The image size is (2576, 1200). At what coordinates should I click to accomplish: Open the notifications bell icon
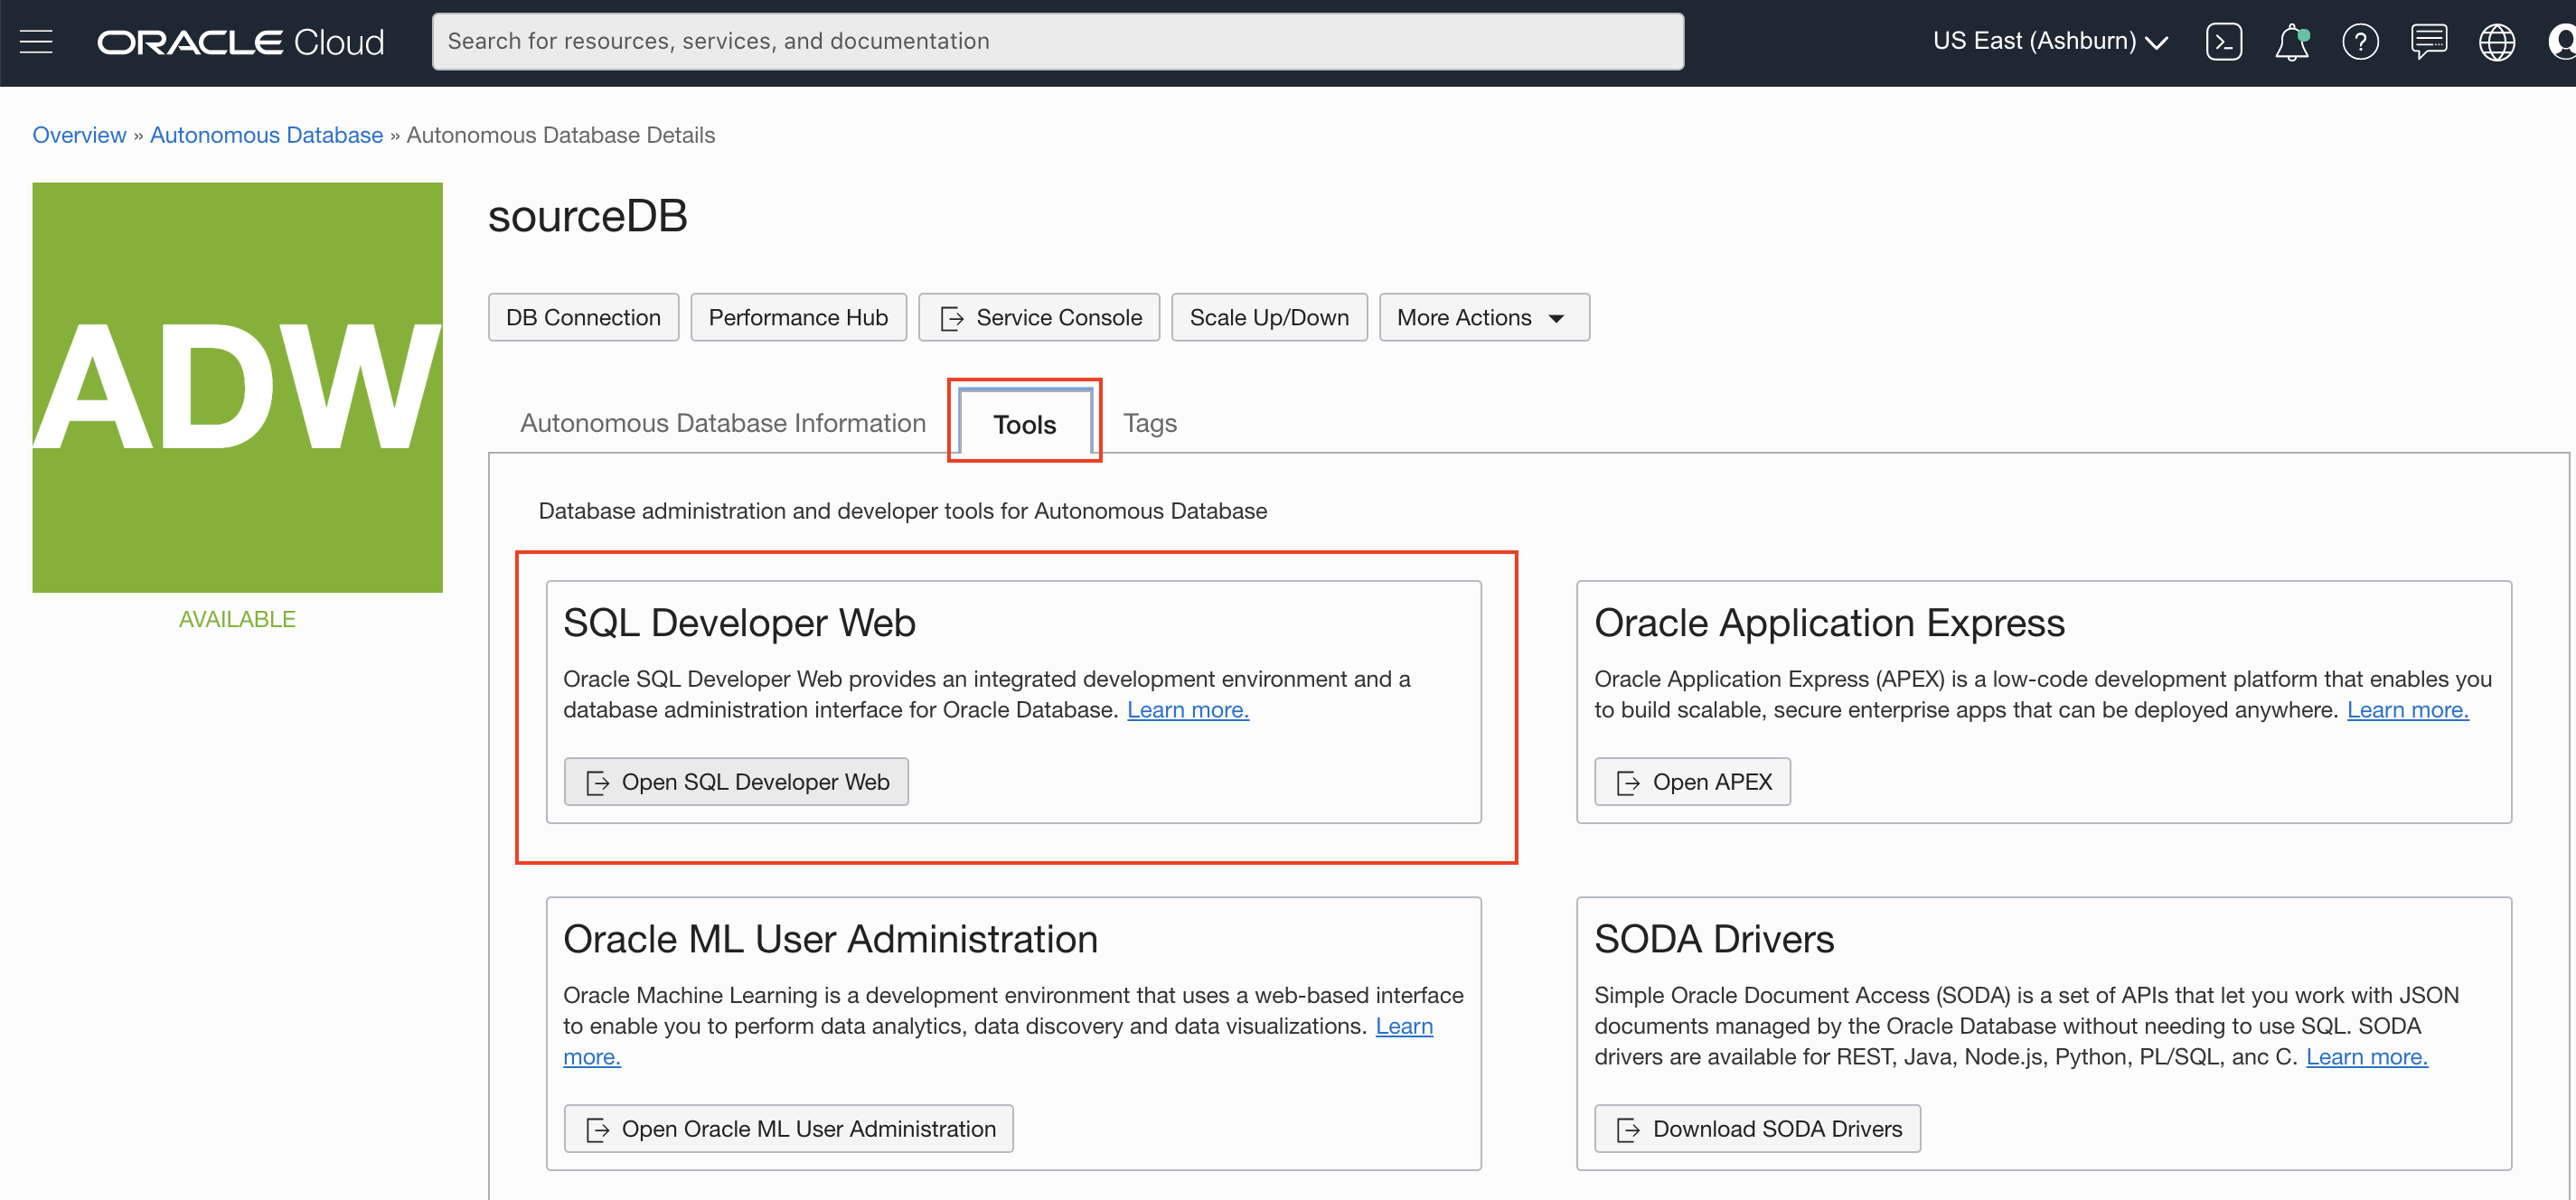(x=2291, y=41)
